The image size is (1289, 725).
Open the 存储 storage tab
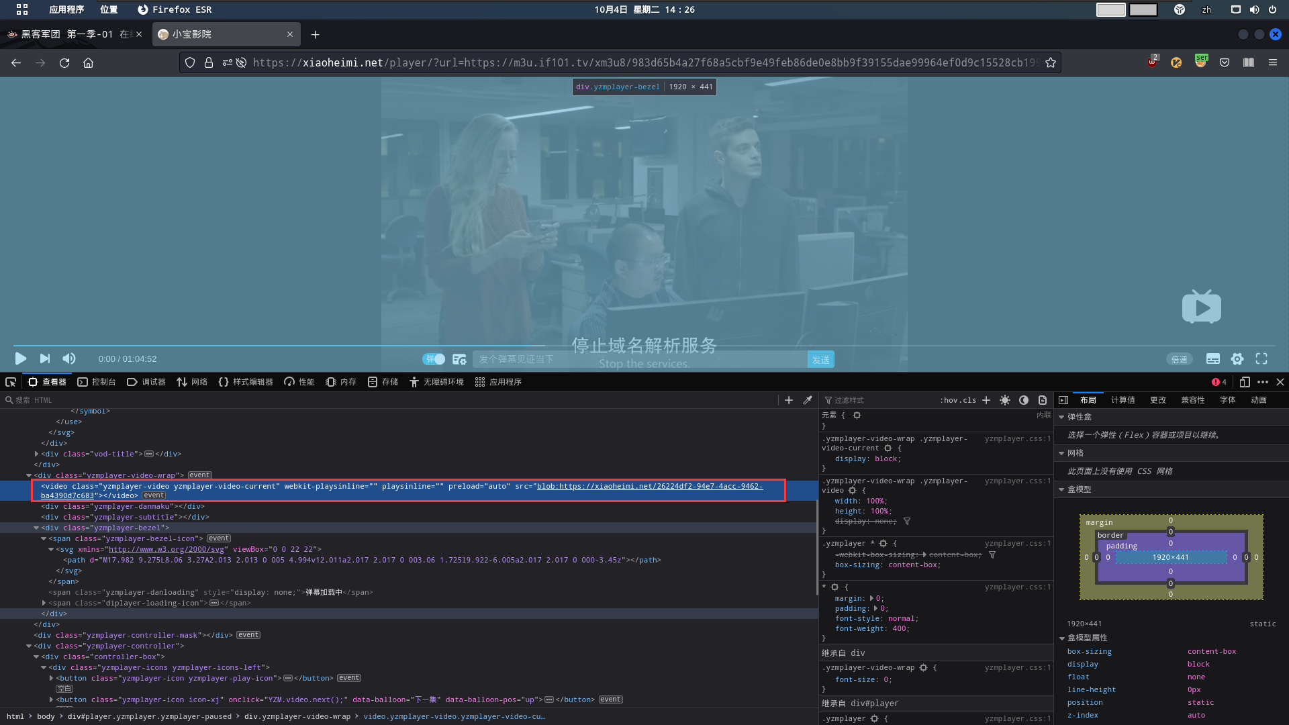coord(383,382)
